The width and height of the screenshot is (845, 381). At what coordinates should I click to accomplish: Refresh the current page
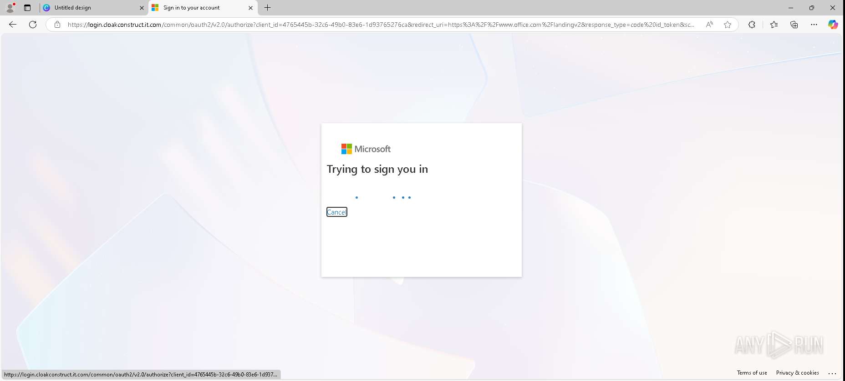[33, 25]
